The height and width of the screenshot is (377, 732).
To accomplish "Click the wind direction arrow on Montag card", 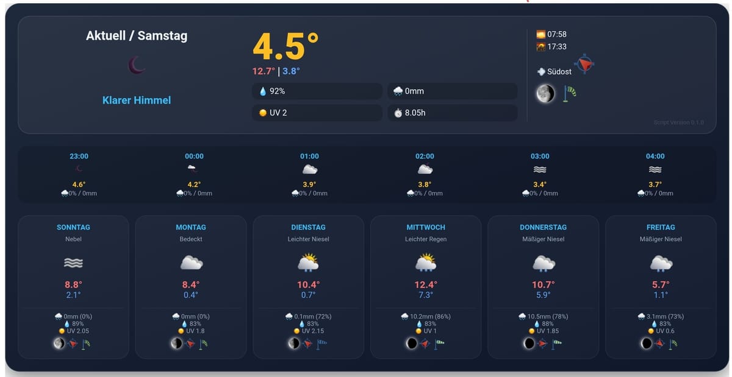I will [x=190, y=344].
